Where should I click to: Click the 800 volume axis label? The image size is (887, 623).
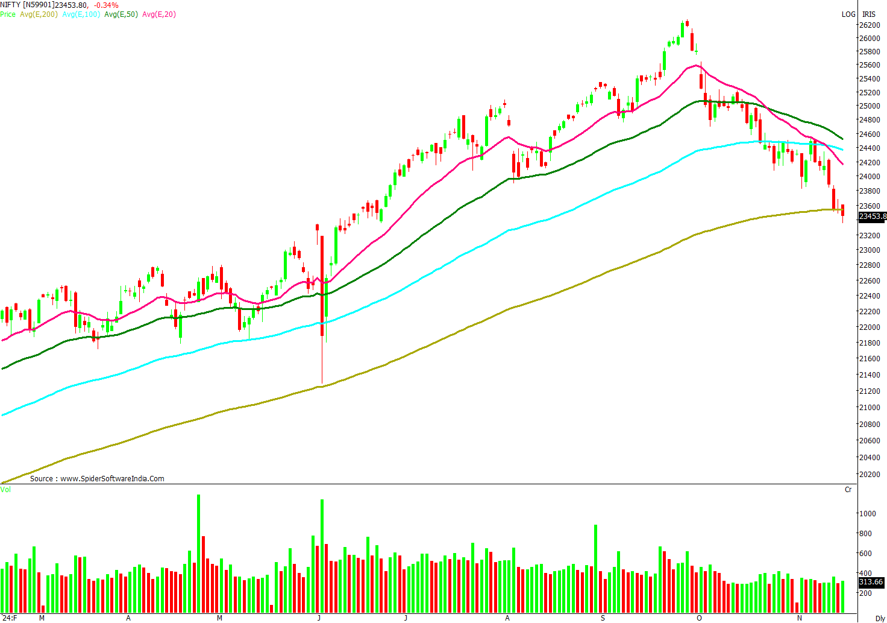click(x=865, y=534)
